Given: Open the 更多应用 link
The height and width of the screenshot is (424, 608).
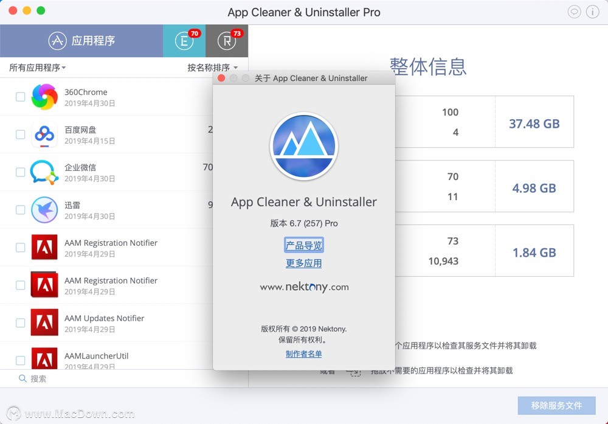Looking at the screenshot, I should [303, 263].
